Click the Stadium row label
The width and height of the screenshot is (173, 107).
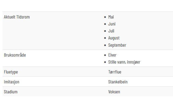pyautogui.click(x=10, y=92)
